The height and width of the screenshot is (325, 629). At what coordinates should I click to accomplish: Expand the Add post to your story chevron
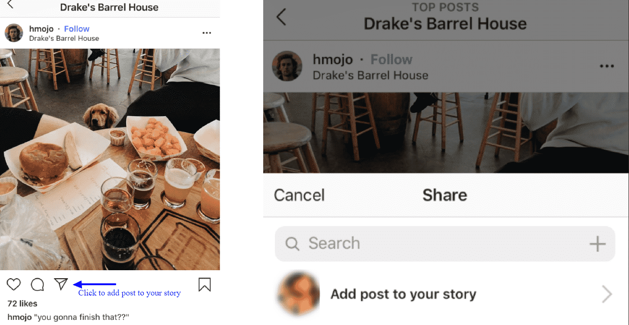pos(607,295)
